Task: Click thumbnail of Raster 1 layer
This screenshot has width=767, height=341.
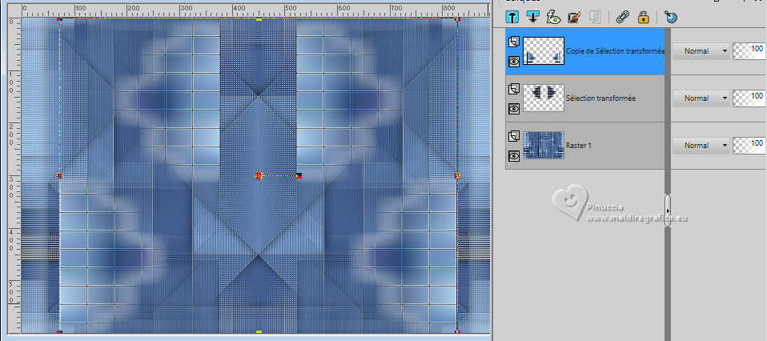Action: point(544,146)
